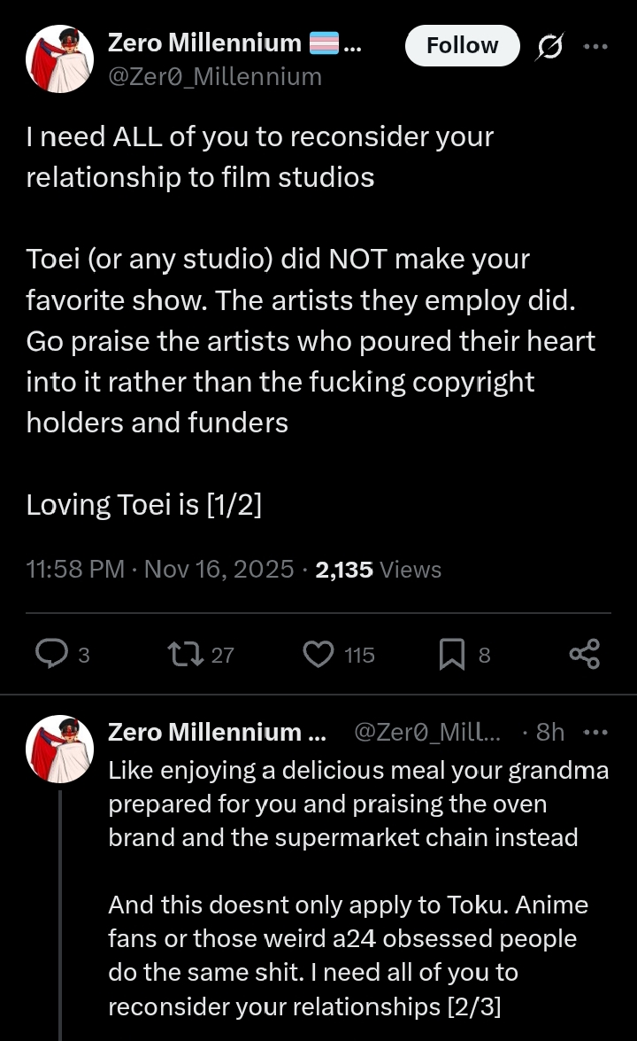Open Zero Millennium's top profile avatar
This screenshot has height=1041, width=637.
(59, 58)
